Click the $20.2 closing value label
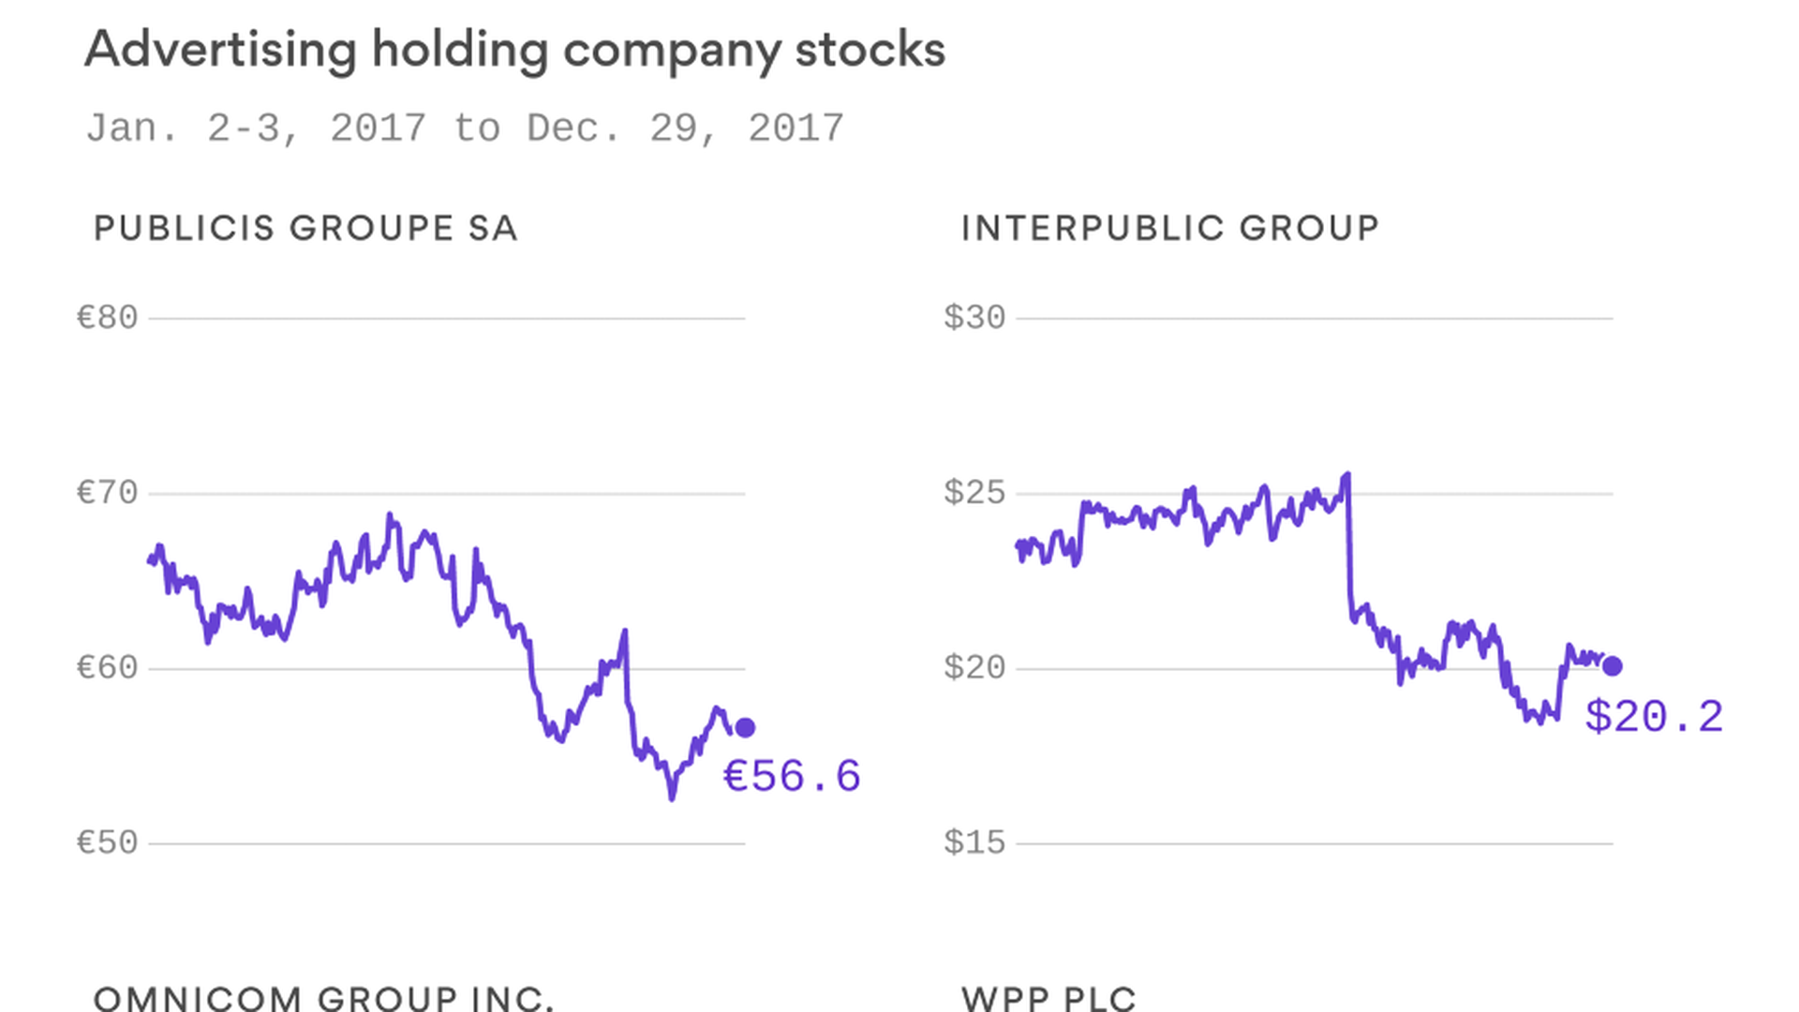The width and height of the screenshot is (1799, 1012). (x=1654, y=717)
